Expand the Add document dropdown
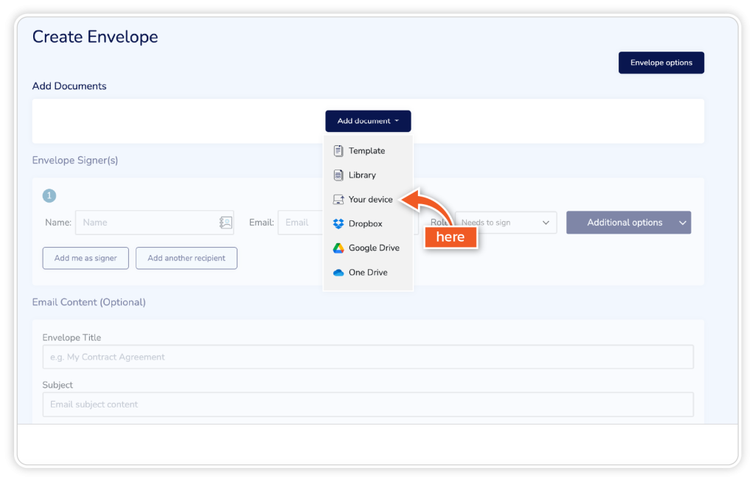The height and width of the screenshot is (482, 755). click(x=368, y=121)
